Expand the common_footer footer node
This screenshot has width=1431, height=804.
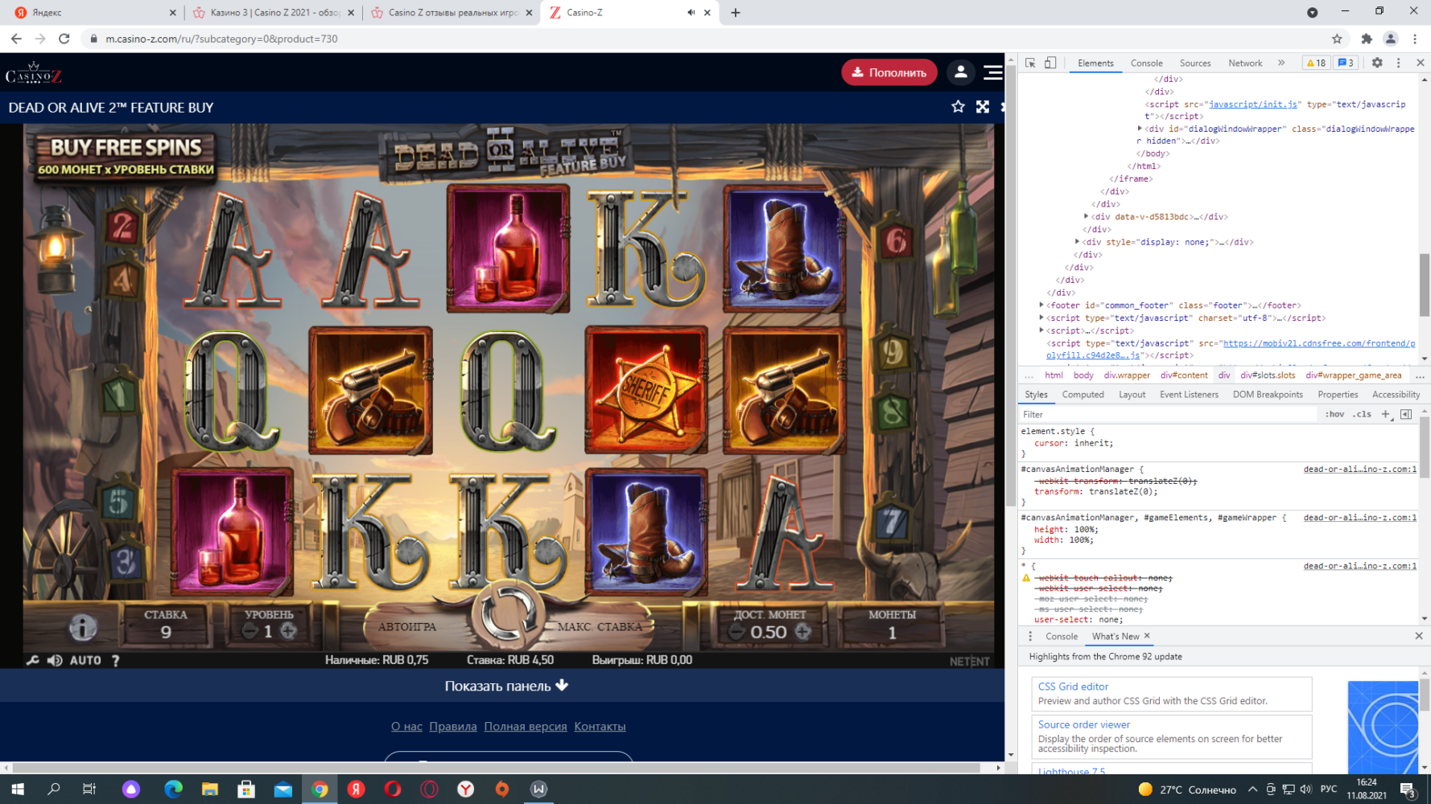click(1041, 305)
